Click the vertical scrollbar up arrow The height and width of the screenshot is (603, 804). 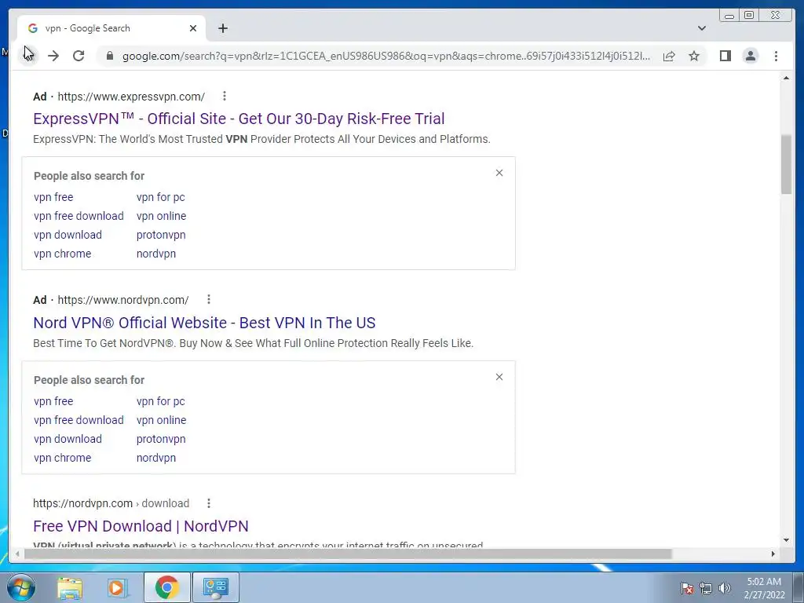(786, 78)
